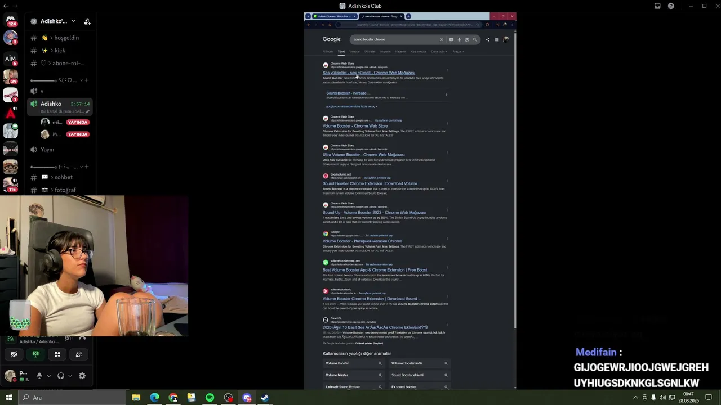Expand Sound Booster - increase sub-result
Viewport: 721px width, 405px height.
coord(447,94)
